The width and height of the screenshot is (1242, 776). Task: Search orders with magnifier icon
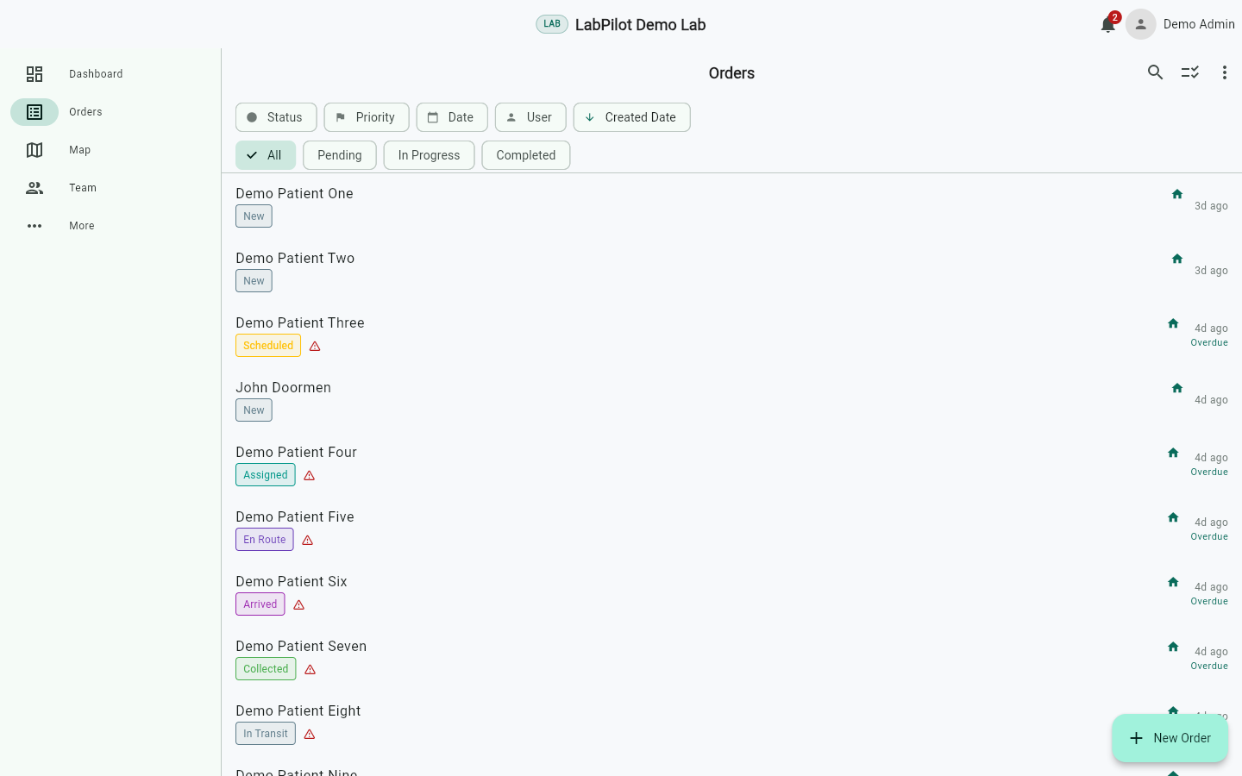(x=1156, y=72)
